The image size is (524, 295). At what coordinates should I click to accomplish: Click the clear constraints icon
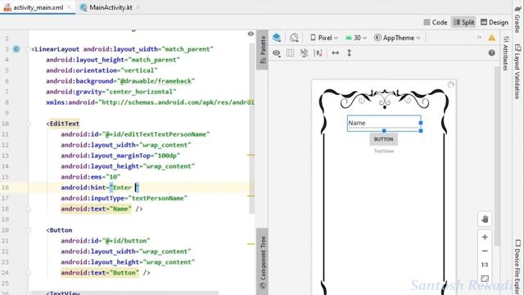(318, 53)
